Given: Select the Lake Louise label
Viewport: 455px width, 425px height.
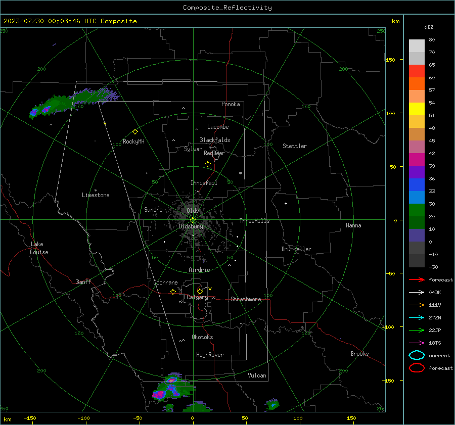Looking at the screenshot, I should [39, 248].
